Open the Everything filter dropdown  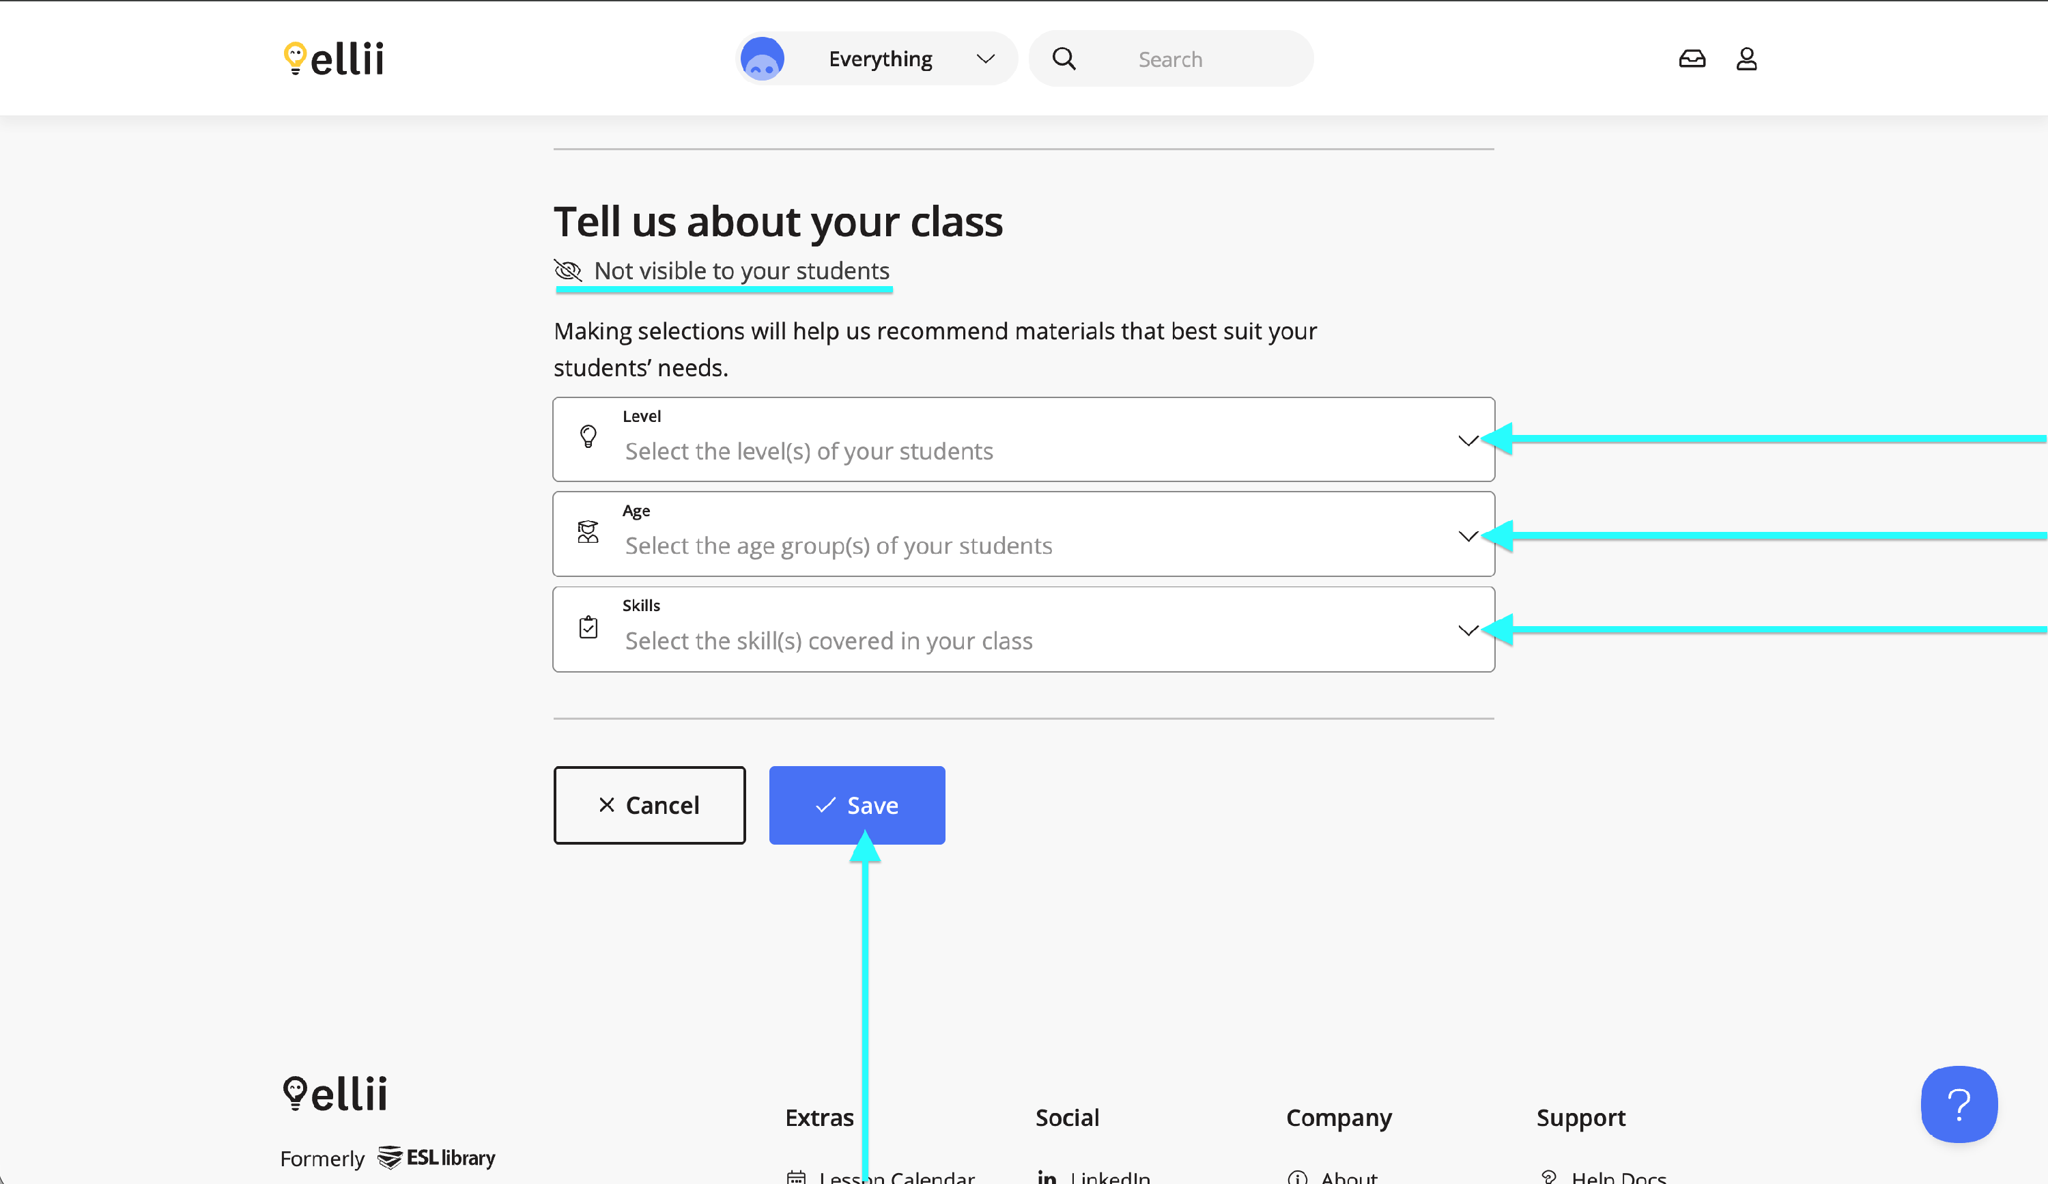910,59
